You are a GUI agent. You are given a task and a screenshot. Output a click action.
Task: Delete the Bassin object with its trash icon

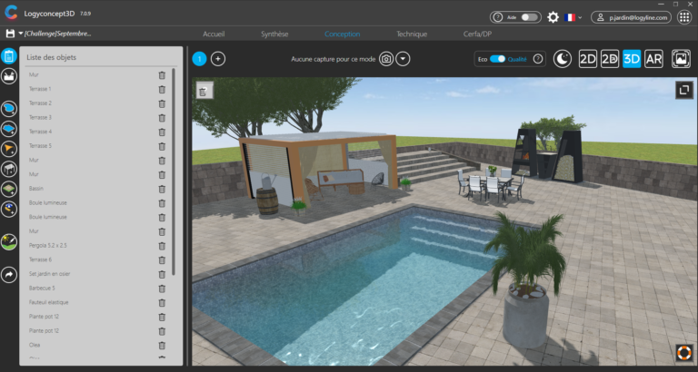tap(162, 189)
